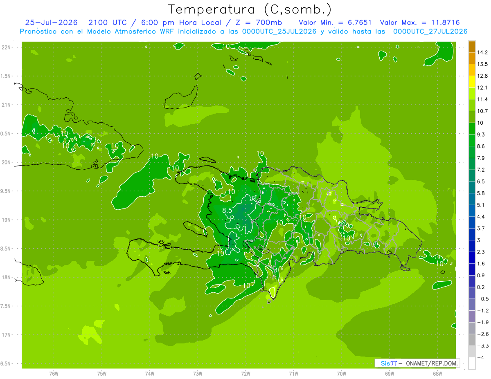
Task: Click the '20N' latitude axis label
Action: 7,162
